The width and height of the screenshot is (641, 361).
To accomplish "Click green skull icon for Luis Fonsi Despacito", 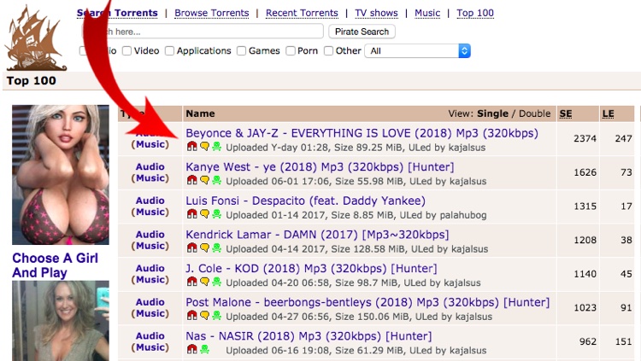I will (x=217, y=214).
